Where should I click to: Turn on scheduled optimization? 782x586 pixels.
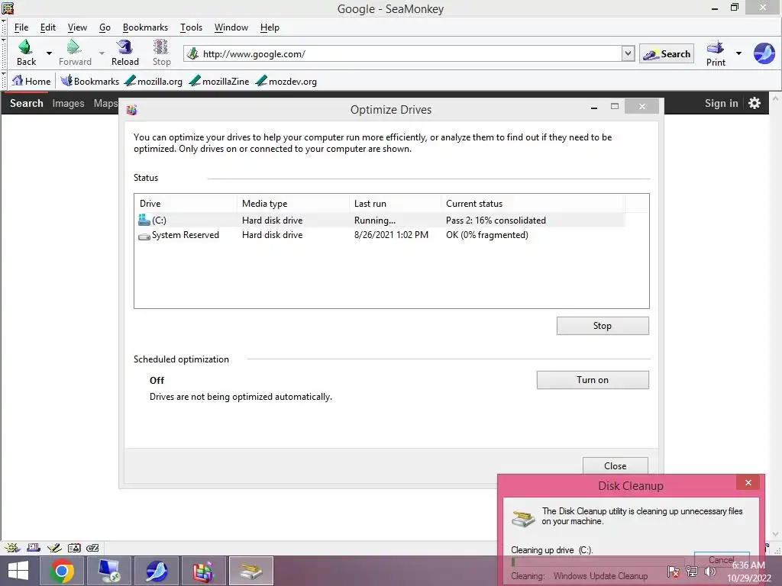(x=593, y=380)
